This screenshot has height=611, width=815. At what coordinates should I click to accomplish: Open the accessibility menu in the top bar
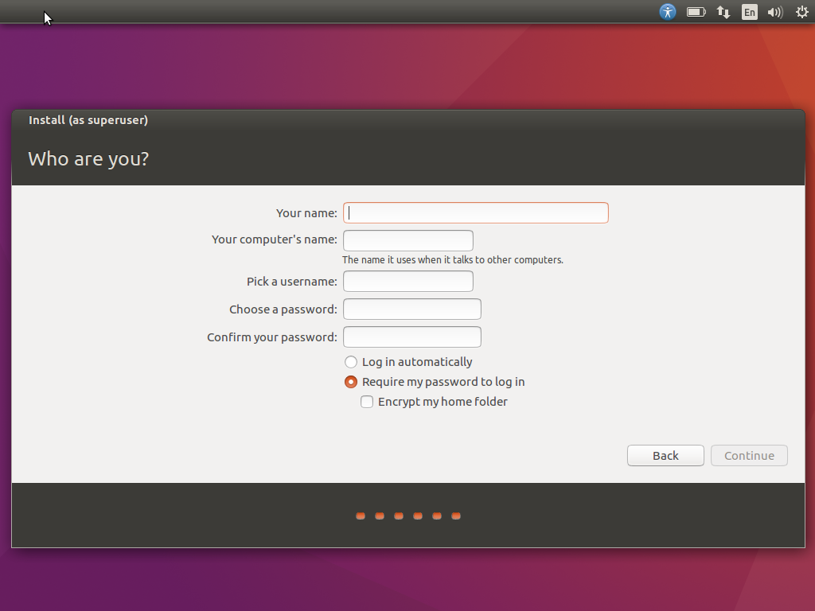(x=667, y=12)
